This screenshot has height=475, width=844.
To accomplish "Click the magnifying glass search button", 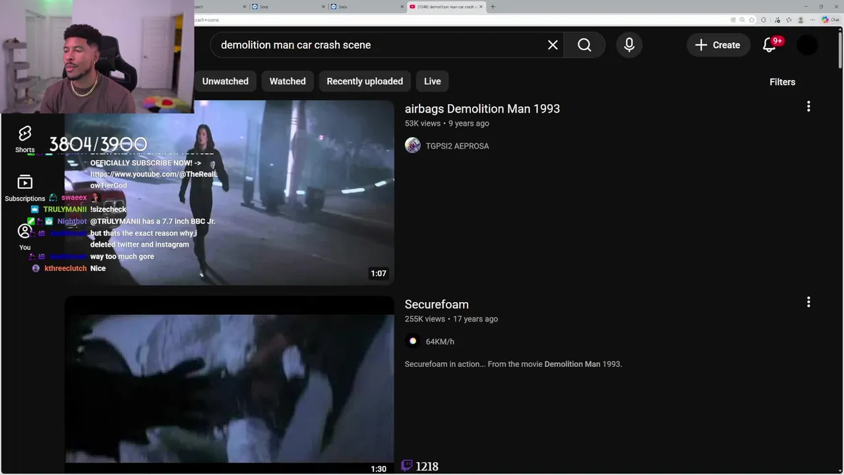I will click(x=585, y=45).
